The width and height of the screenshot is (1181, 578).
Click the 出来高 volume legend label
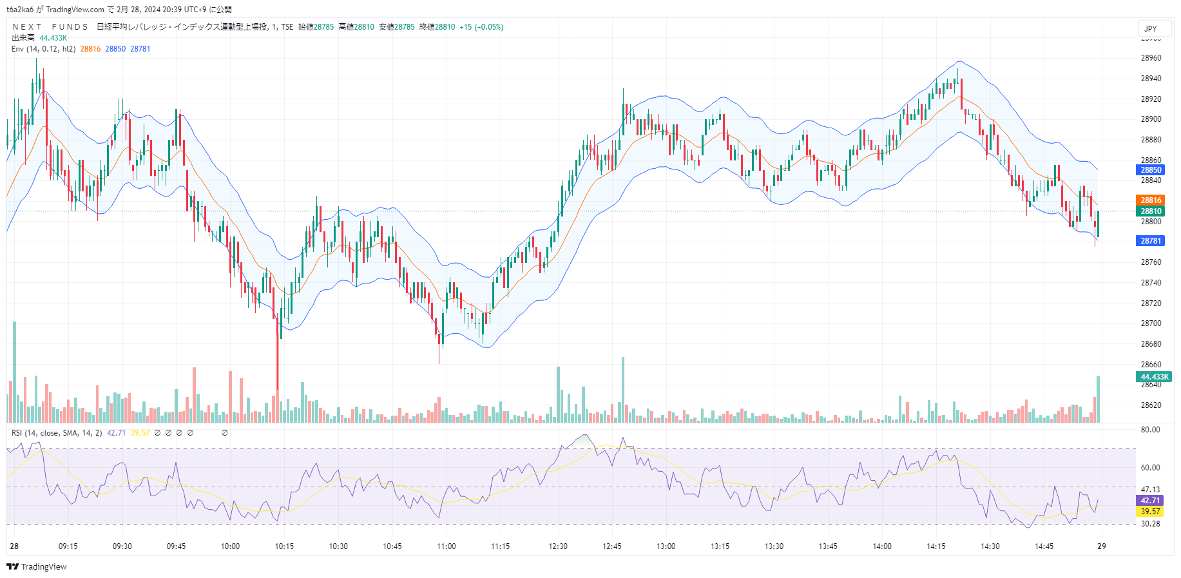point(23,38)
